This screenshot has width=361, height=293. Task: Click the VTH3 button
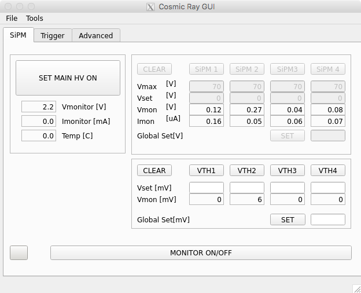point(288,170)
